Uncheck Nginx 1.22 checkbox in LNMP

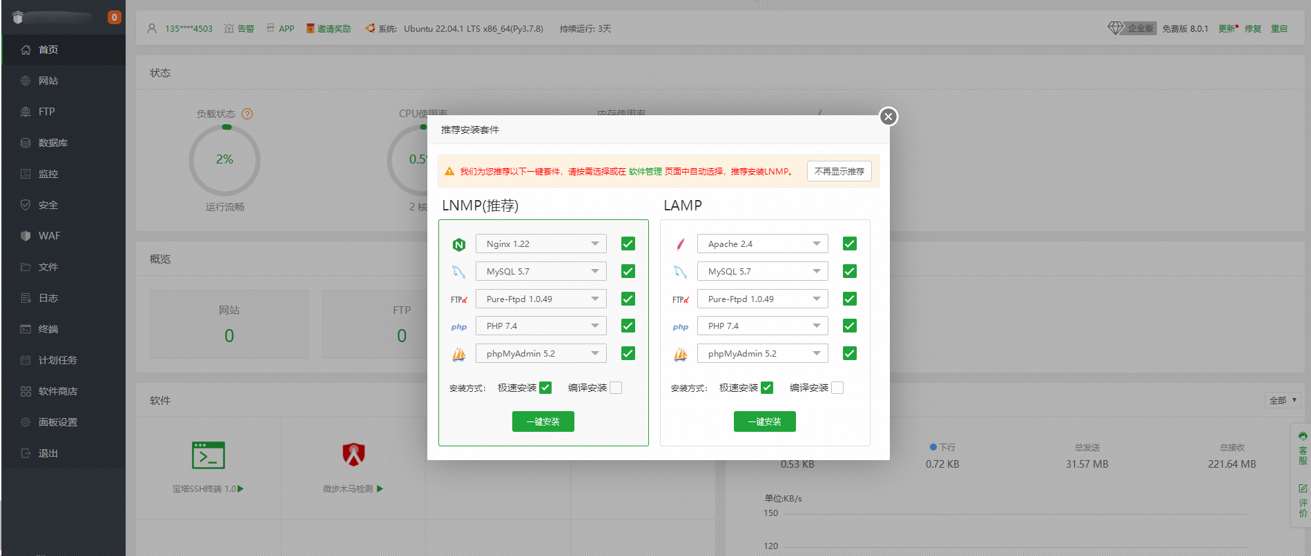628,244
